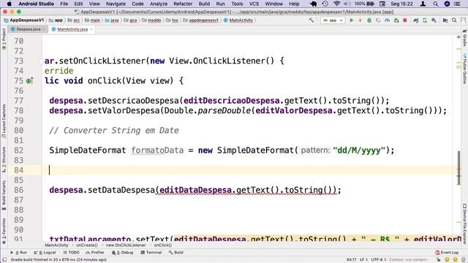Screen dimensions: 468x263
Task: Toggle tool window buttons icon in status bar
Action: 4,260
